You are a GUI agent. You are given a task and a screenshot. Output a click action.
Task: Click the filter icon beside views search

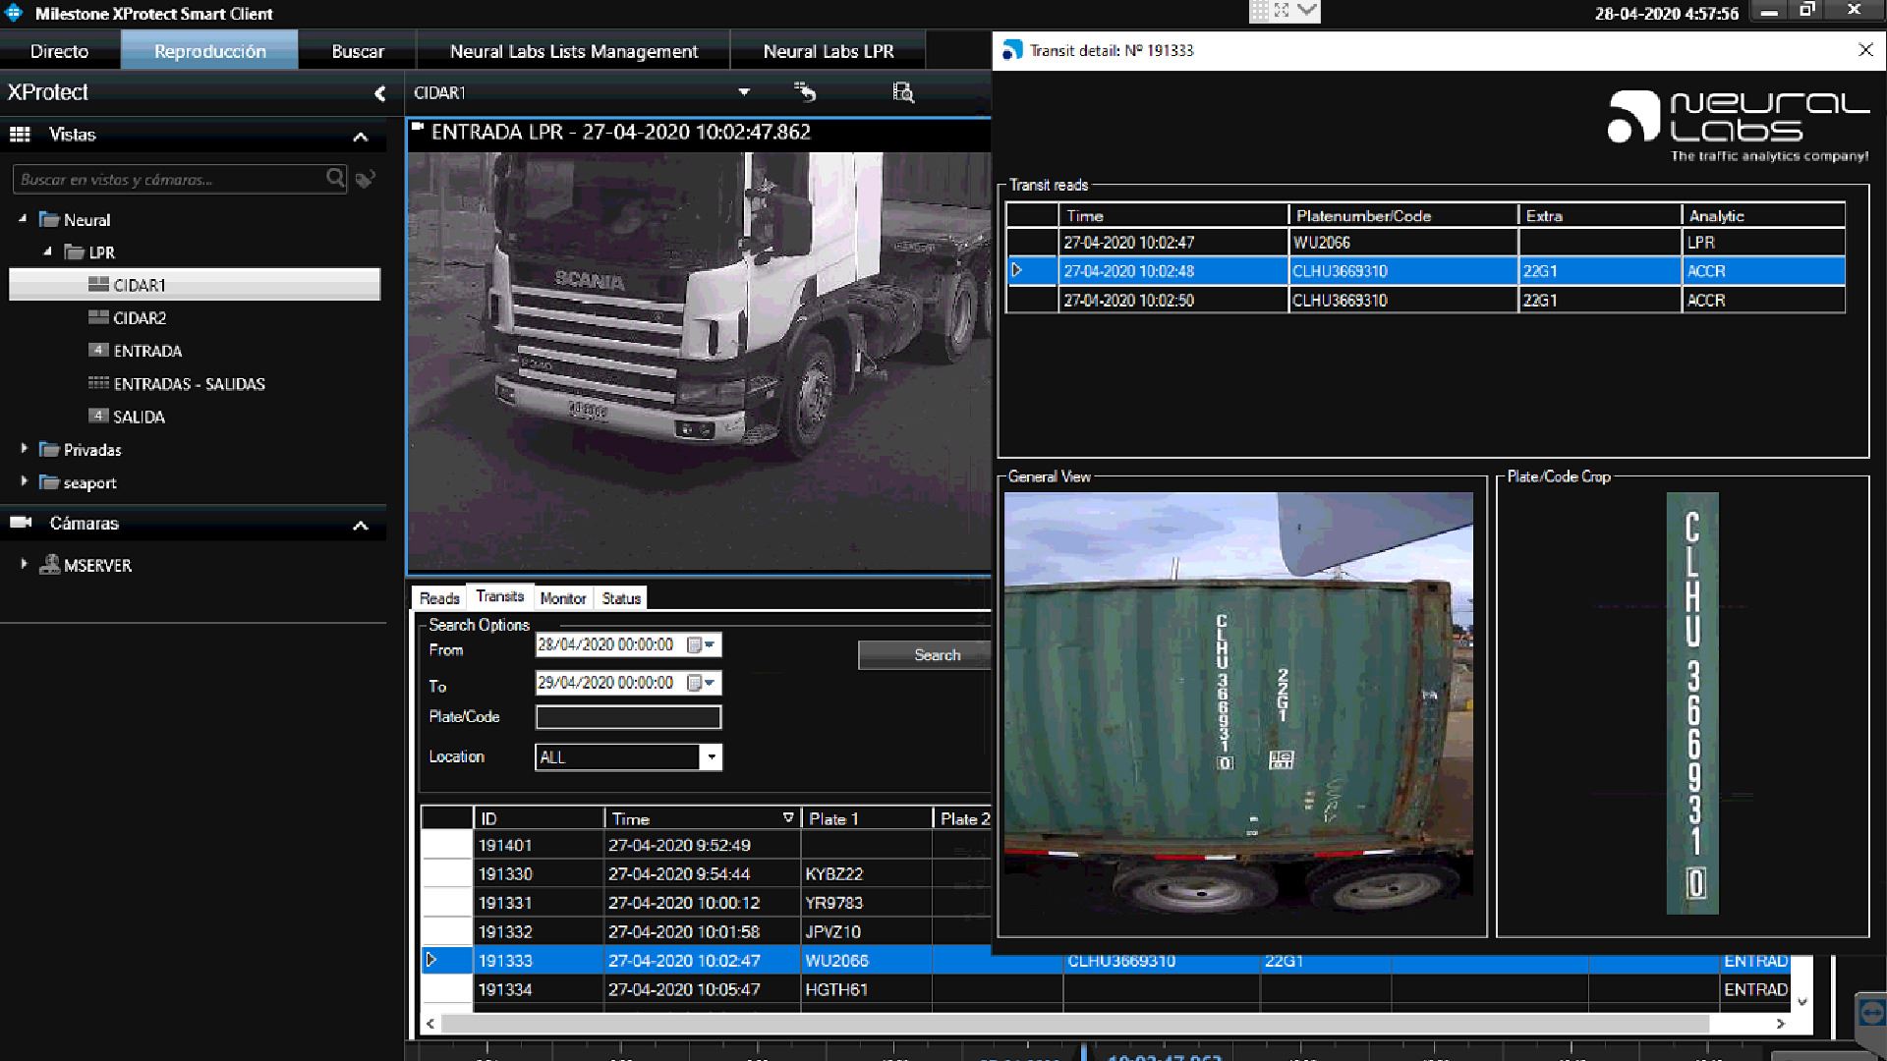coord(366,179)
